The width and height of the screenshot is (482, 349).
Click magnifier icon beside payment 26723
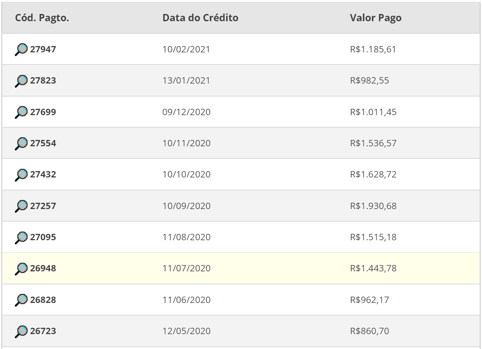21,331
